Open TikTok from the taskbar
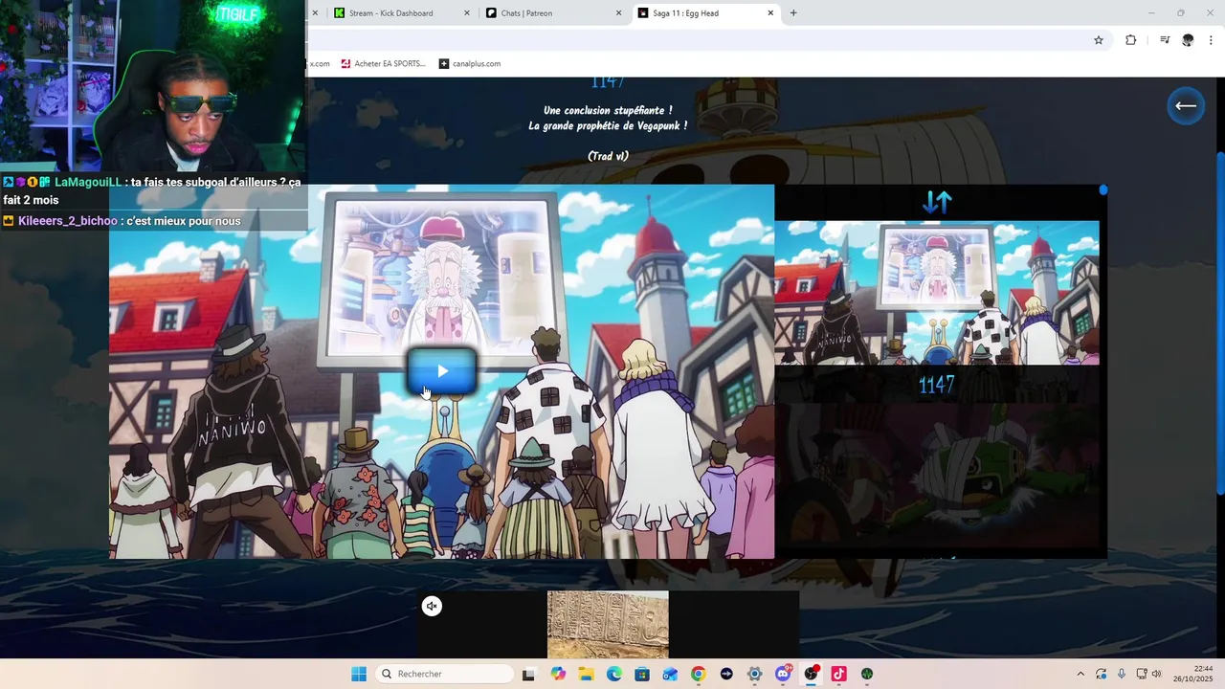This screenshot has width=1225, height=689. [839, 674]
